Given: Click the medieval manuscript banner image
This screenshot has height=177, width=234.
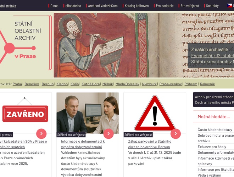Looking at the screenshot, I should click(121, 45).
